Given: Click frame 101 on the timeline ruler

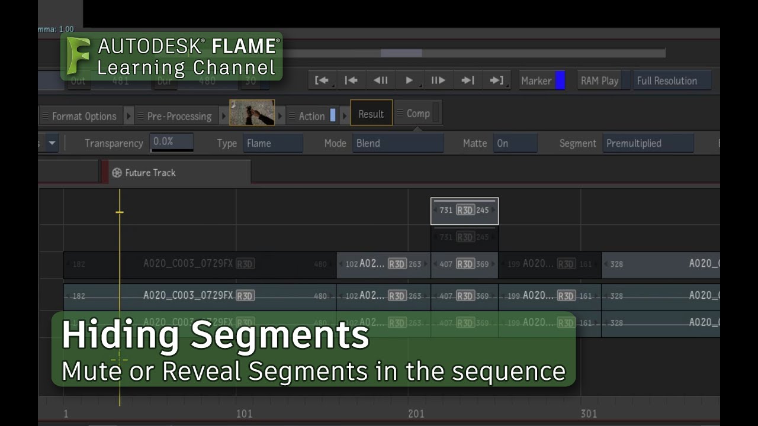Looking at the screenshot, I should [244, 414].
